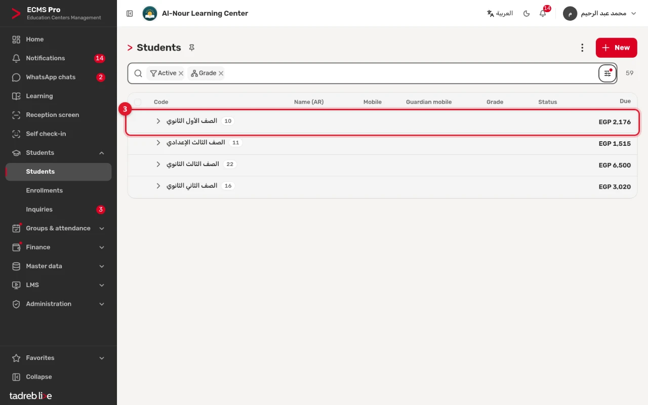Pin the Students page
This screenshot has width=648, height=405.
tap(191, 48)
